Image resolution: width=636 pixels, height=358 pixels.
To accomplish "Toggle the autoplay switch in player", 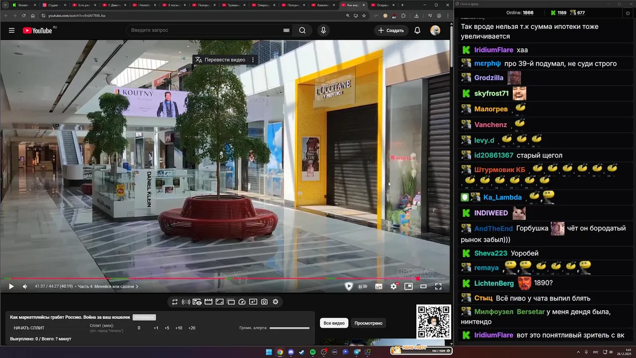I will pos(363,286).
